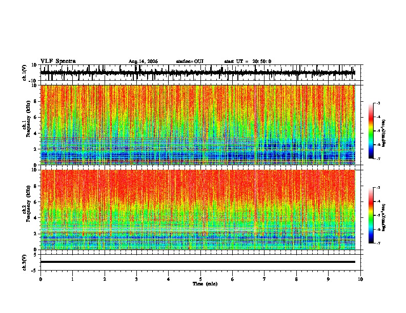This screenshot has height=313, width=406.
Task: Click the "8" tick on ch.2 frequency axis
Action: click(35, 186)
